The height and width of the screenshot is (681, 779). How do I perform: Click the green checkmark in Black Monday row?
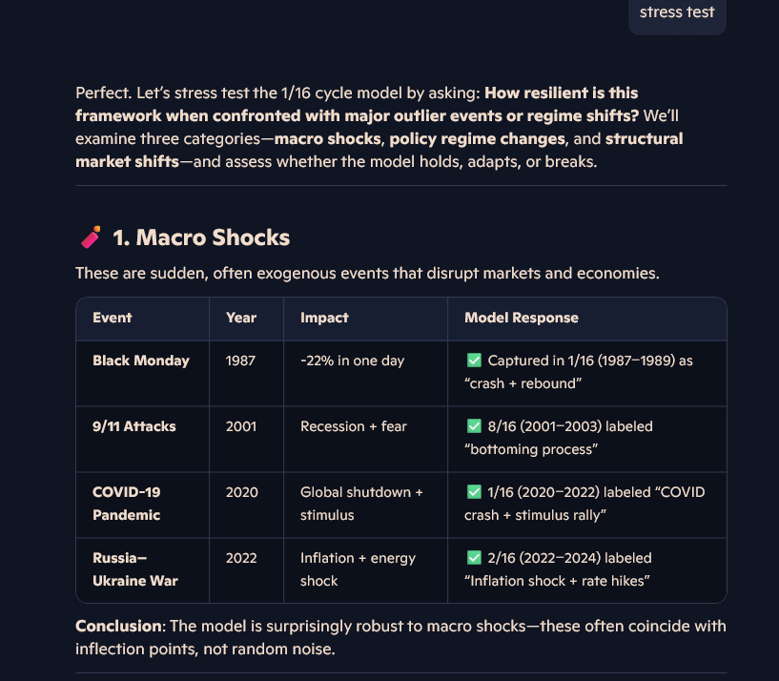click(474, 361)
